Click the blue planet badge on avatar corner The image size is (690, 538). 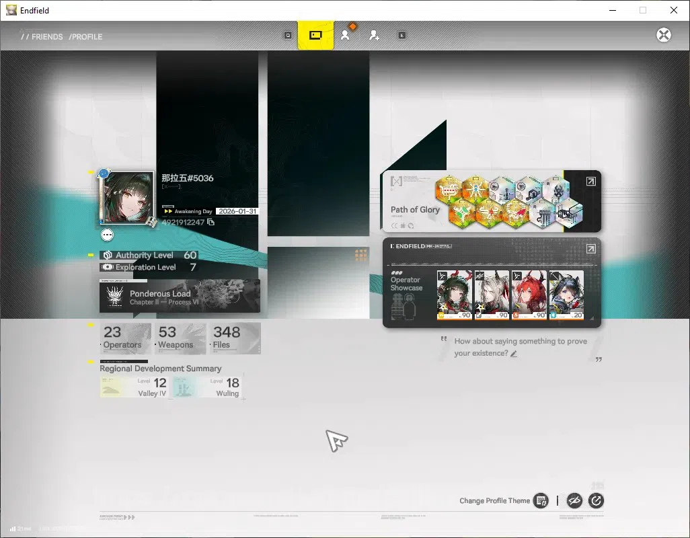point(104,174)
